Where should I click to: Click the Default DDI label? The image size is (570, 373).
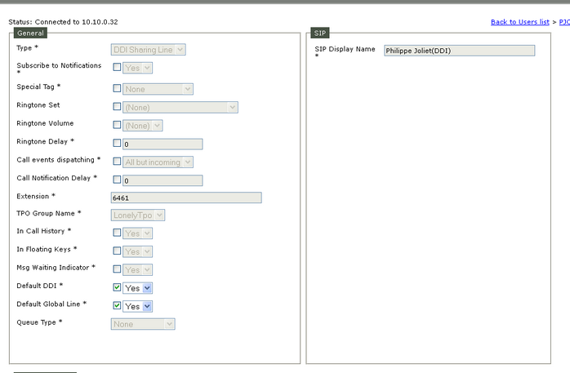[x=40, y=286]
